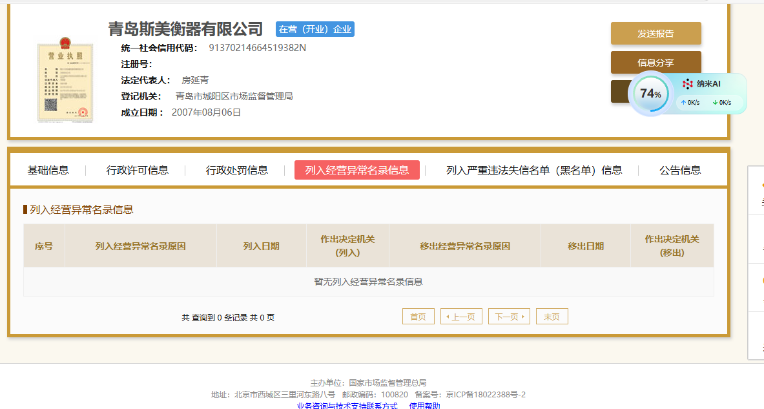Open the business license thumbnail image
Screen dimensions: 764x409
[x=65, y=80]
